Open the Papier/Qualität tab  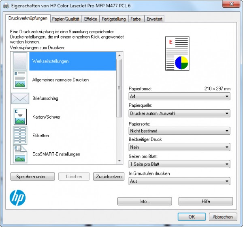pyautogui.click(x=66, y=19)
